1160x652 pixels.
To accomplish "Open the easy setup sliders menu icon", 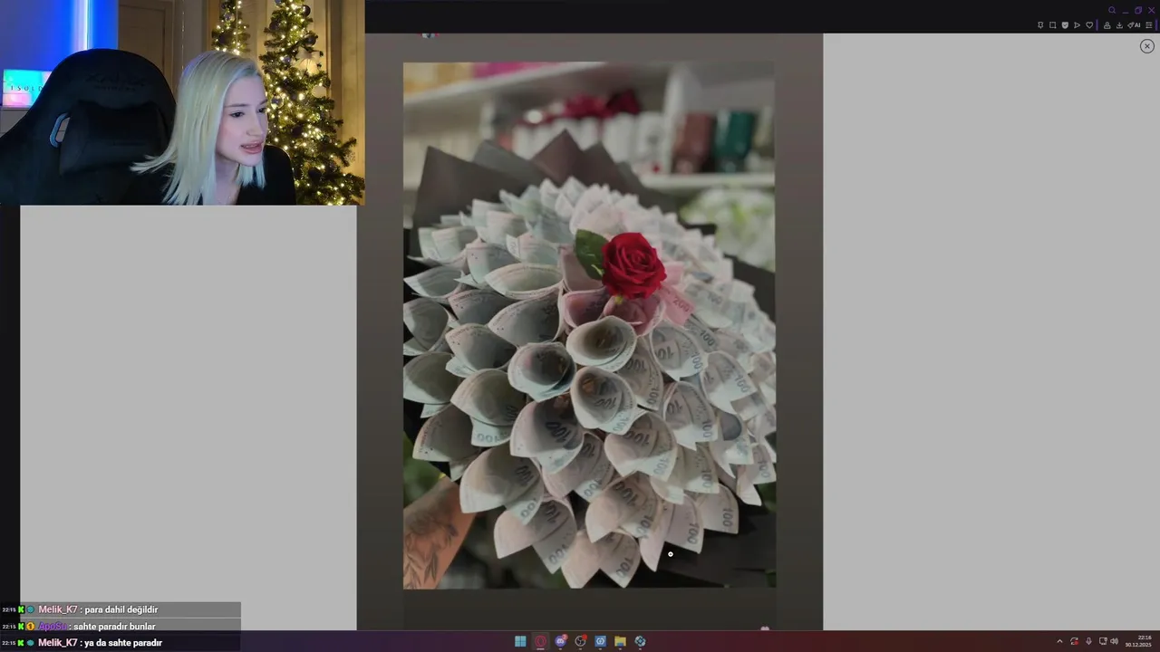I will pyautogui.click(x=1149, y=25).
